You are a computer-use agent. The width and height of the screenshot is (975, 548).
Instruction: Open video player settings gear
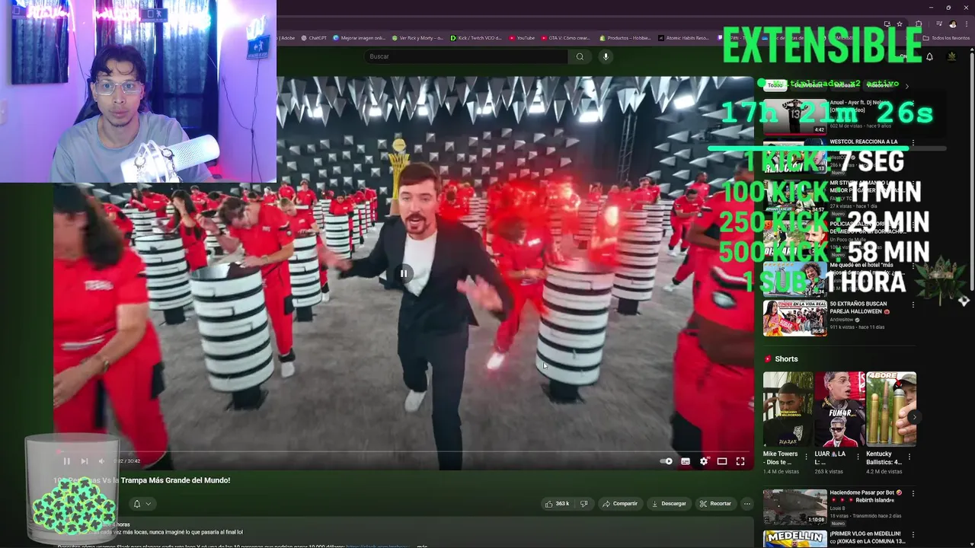704,461
